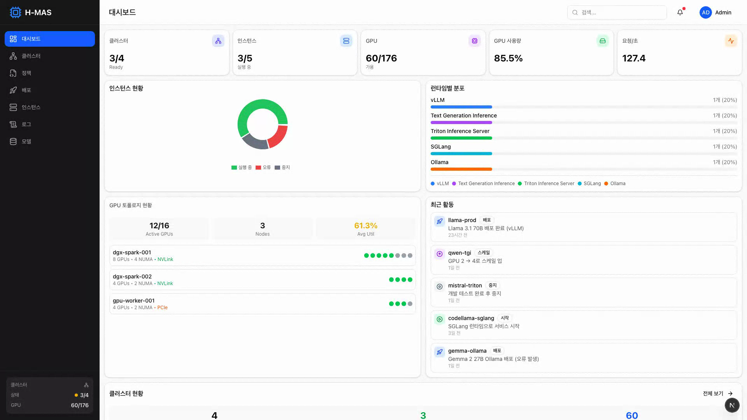Open the Admin profile menu
This screenshot has width=747, height=420.
pos(715,12)
